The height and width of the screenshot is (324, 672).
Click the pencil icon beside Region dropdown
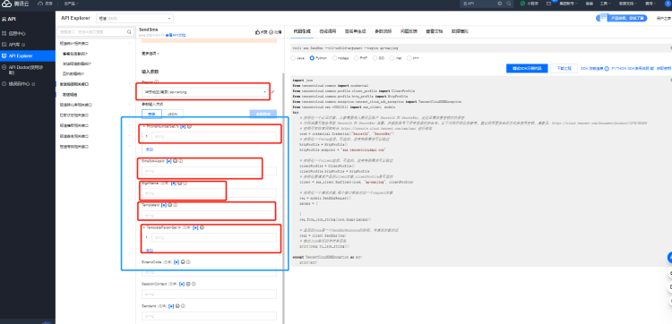273,92
